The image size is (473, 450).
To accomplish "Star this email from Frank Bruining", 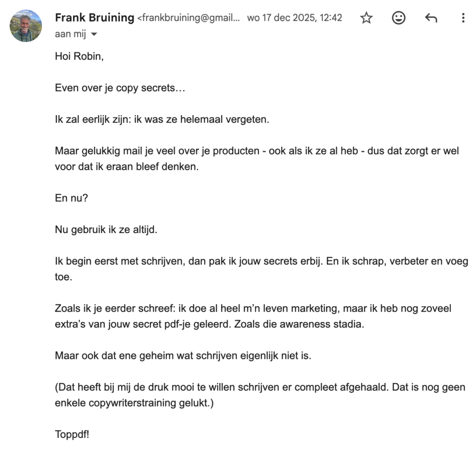I will [366, 18].
